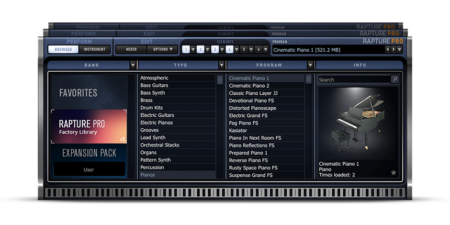
Task: Mark program as favorite with star icon
Action: [x=394, y=172]
